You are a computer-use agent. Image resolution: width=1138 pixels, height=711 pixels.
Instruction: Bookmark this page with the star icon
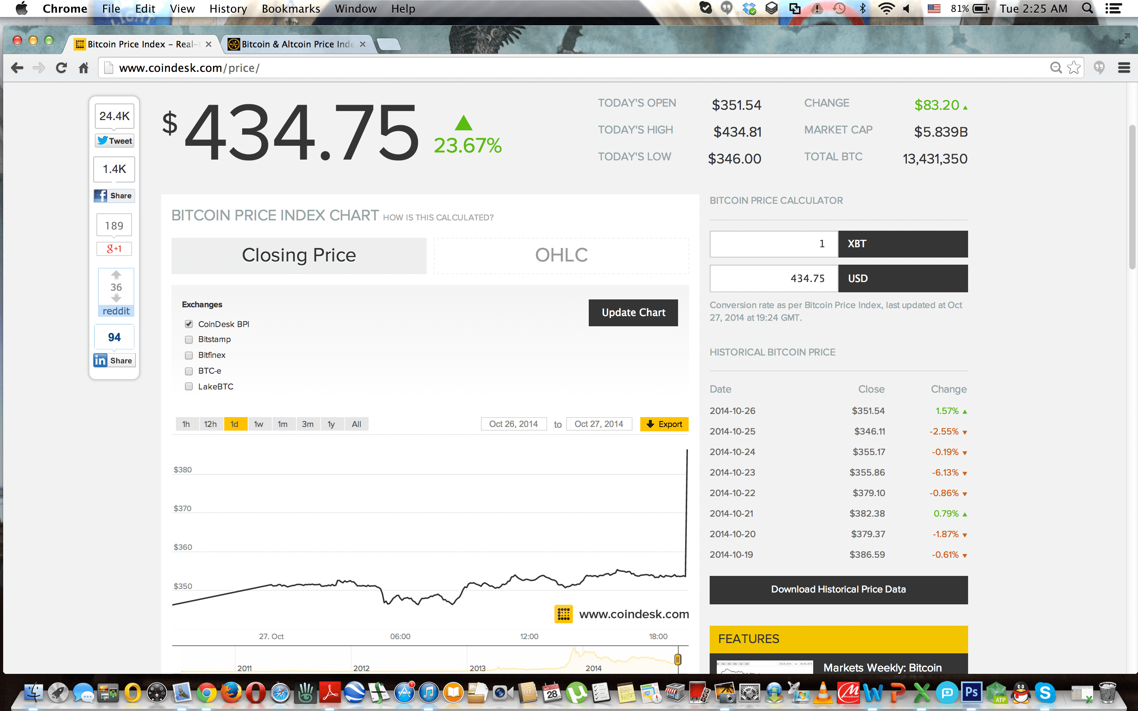[x=1074, y=68]
